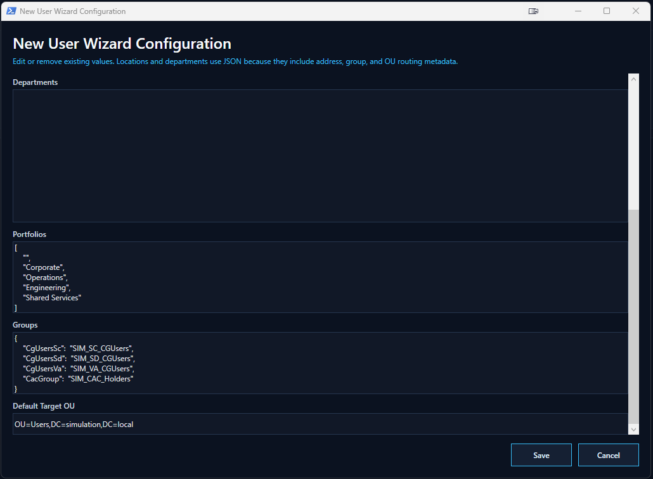Click the "CgUsersSd" line in Groups
This screenshot has height=479, width=653.
[x=79, y=359]
